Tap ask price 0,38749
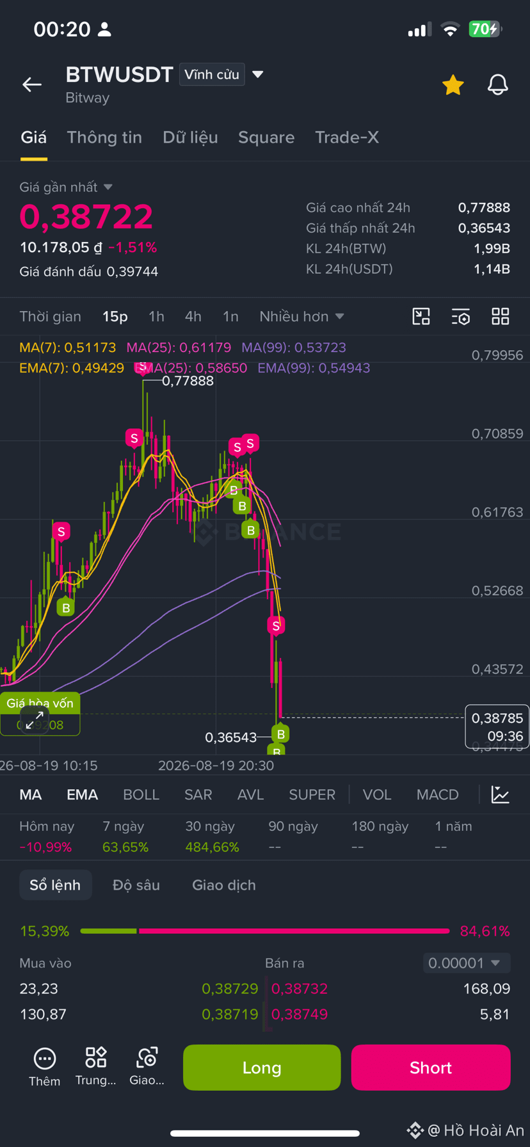Viewport: 530px width, 1147px height. coord(300,1014)
